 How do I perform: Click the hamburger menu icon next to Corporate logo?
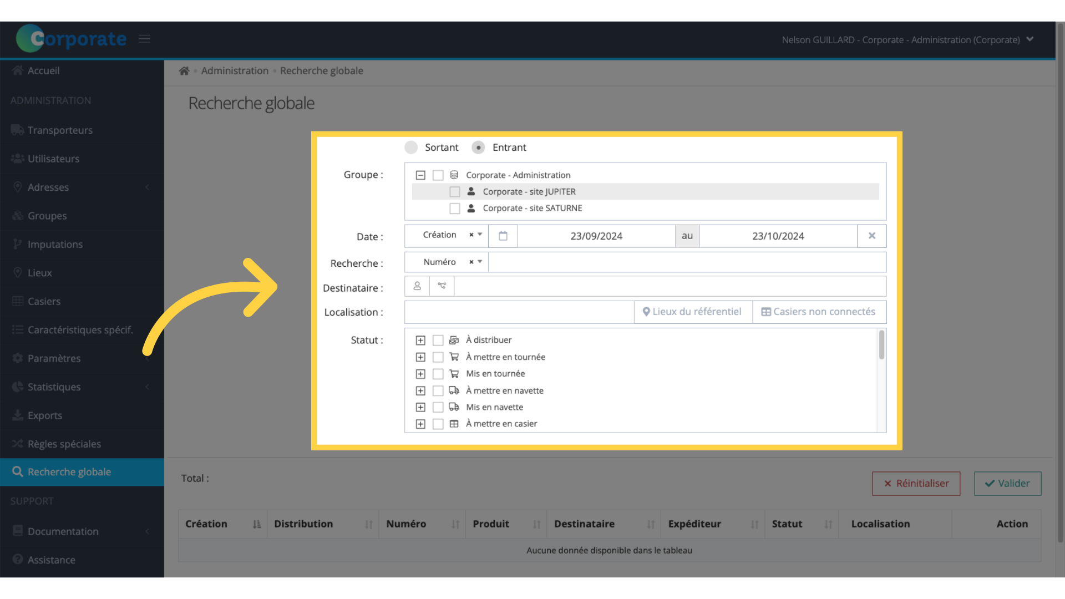(x=144, y=39)
